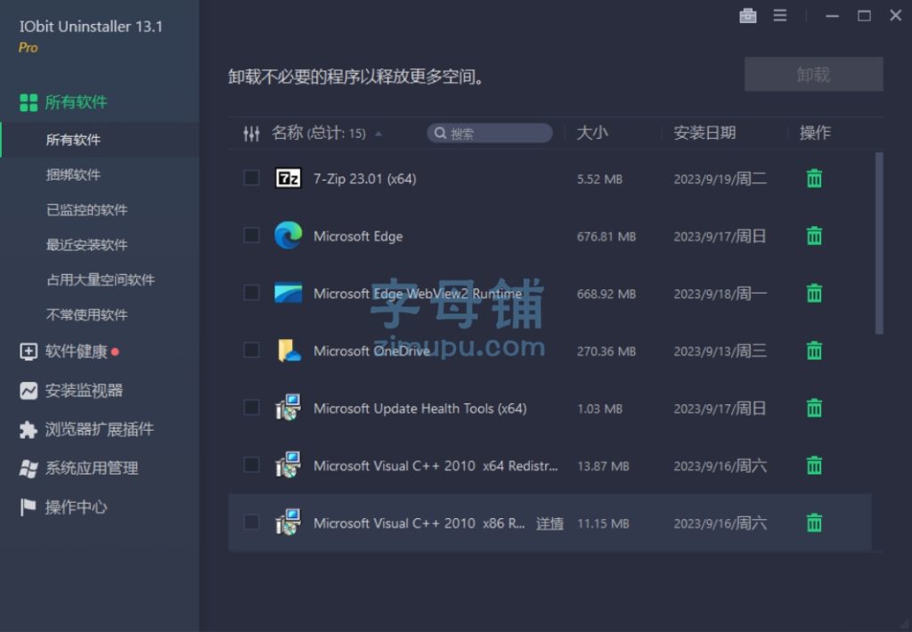Tick Microsoft Update Health Tools checkbox
This screenshot has height=632, width=912.
pyautogui.click(x=251, y=407)
